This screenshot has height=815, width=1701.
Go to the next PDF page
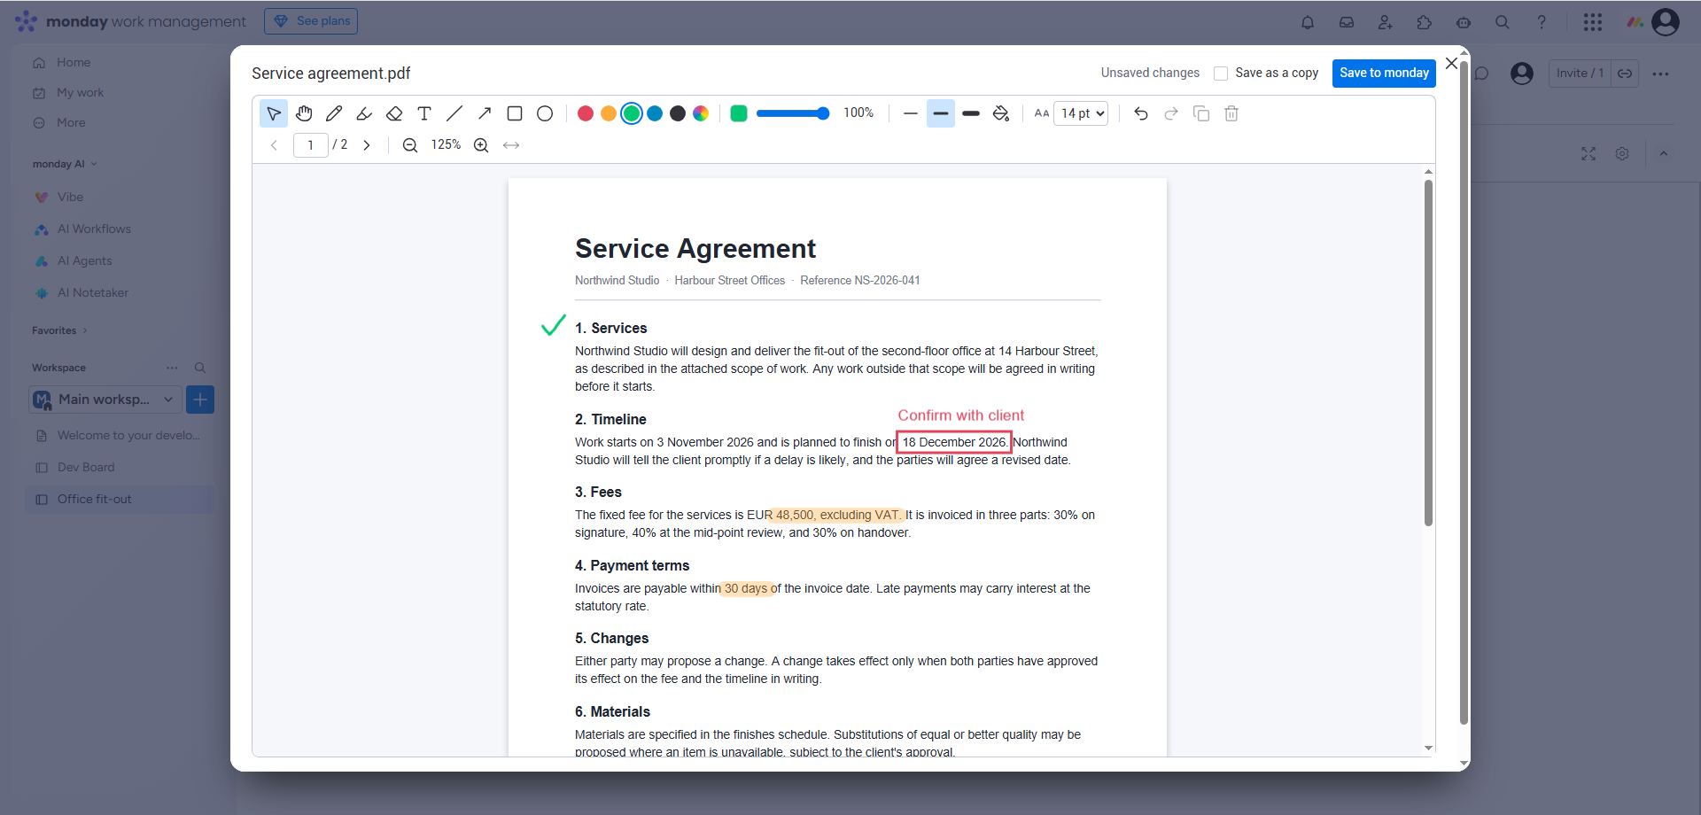point(367,145)
